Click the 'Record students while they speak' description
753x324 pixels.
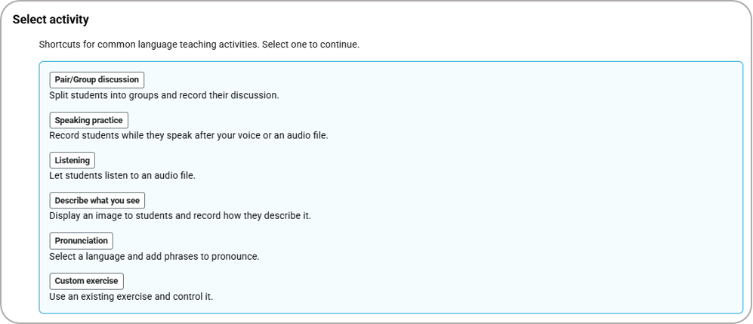click(x=188, y=136)
